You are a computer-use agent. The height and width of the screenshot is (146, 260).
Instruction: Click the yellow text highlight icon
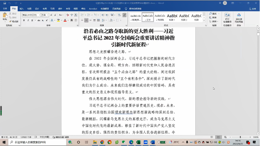coord(58,21)
